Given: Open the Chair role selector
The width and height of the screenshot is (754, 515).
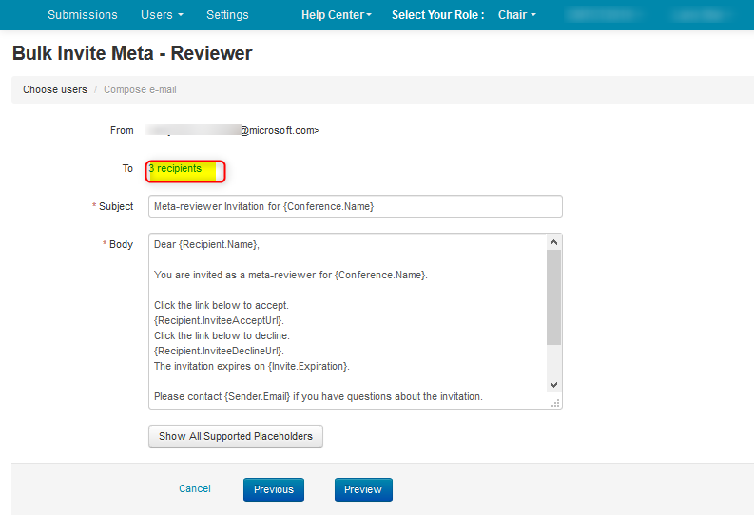Looking at the screenshot, I should point(517,15).
